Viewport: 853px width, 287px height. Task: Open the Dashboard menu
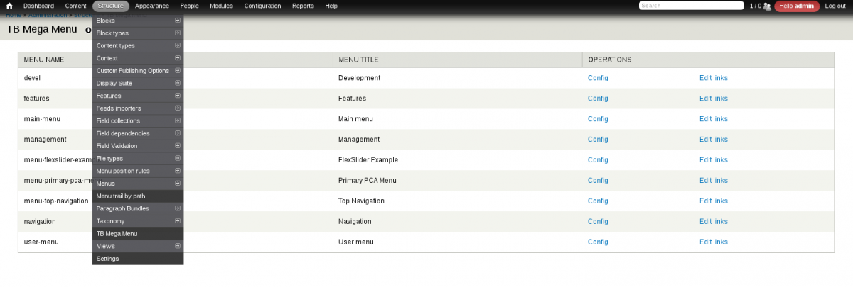point(38,6)
